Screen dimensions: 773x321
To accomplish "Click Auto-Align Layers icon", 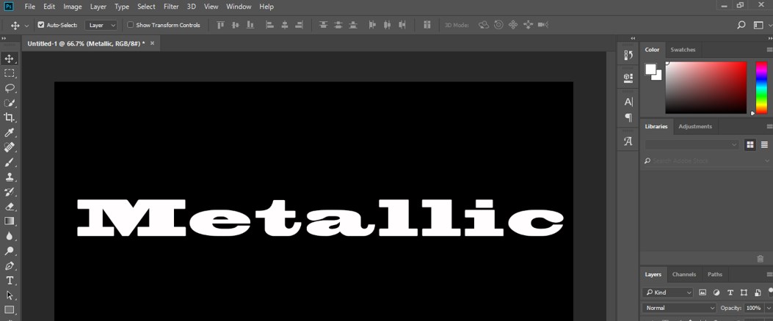I will click(x=427, y=25).
